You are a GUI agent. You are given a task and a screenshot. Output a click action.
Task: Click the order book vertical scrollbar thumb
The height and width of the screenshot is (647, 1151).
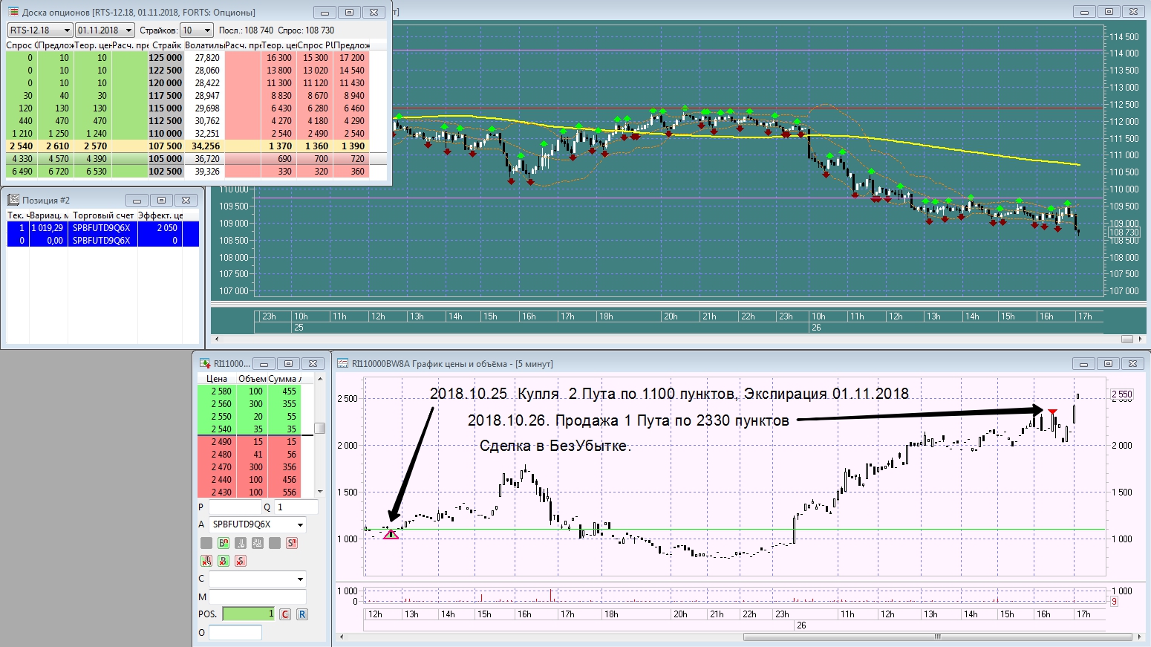pos(320,428)
